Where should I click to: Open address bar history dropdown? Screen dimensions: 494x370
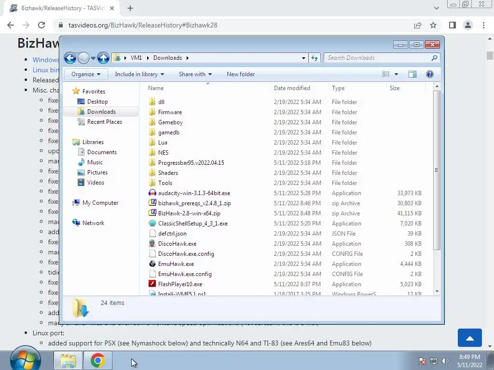point(303,58)
